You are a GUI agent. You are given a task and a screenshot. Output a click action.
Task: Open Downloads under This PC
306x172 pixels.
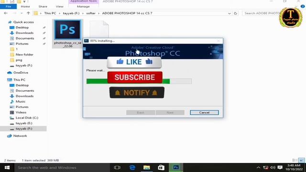(x=24, y=96)
